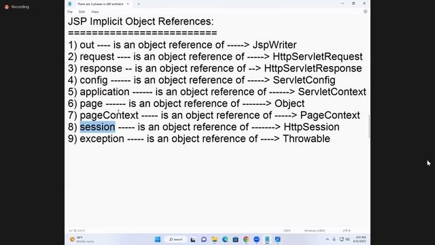This screenshot has width=435, height=245.
Task: Open File Explorer from the taskbar
Action: 215,239
